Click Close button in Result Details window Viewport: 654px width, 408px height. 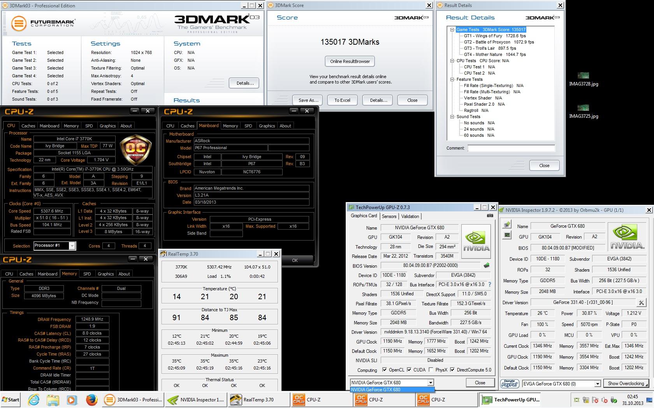point(544,166)
